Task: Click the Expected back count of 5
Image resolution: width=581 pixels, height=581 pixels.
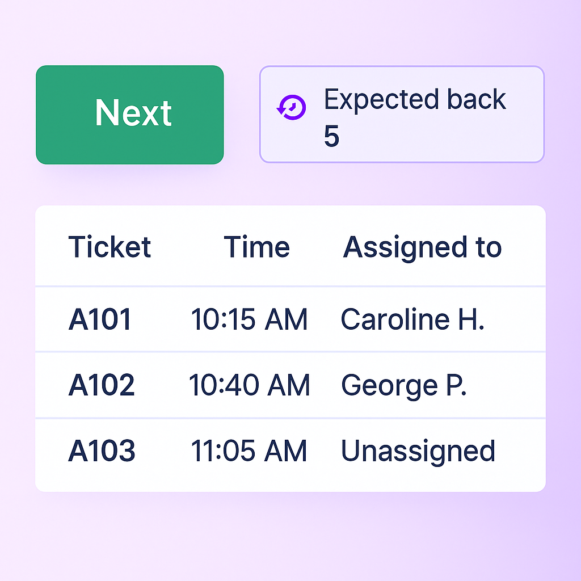Action: coord(331,137)
